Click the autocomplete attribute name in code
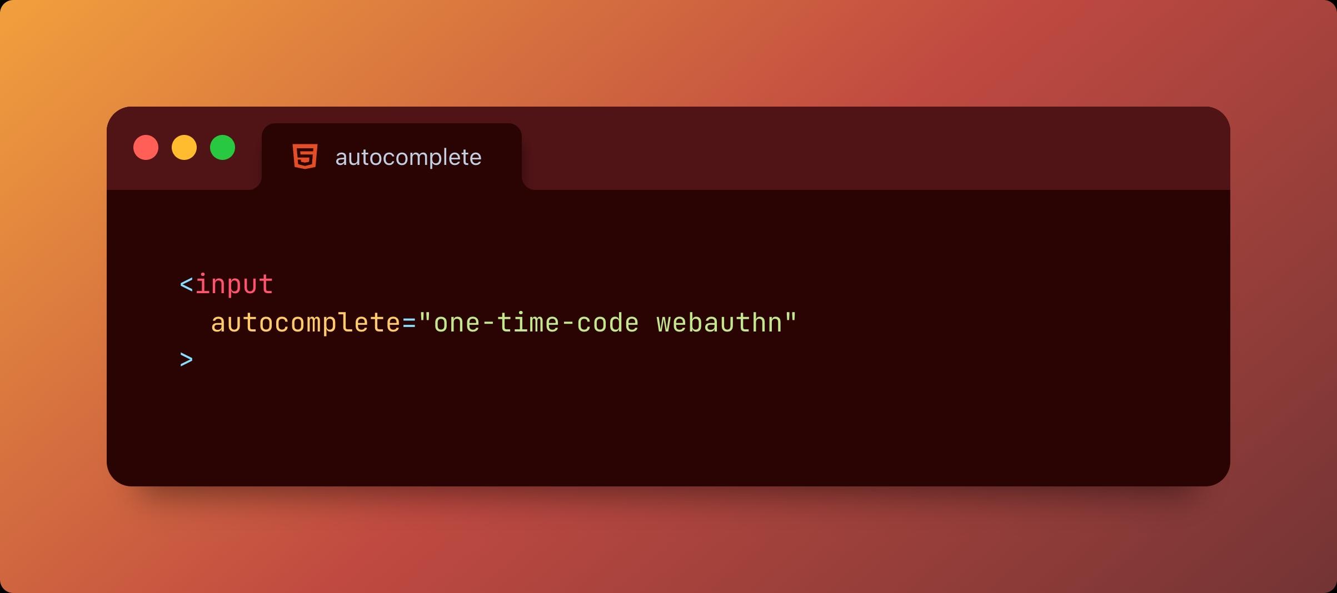 point(306,323)
